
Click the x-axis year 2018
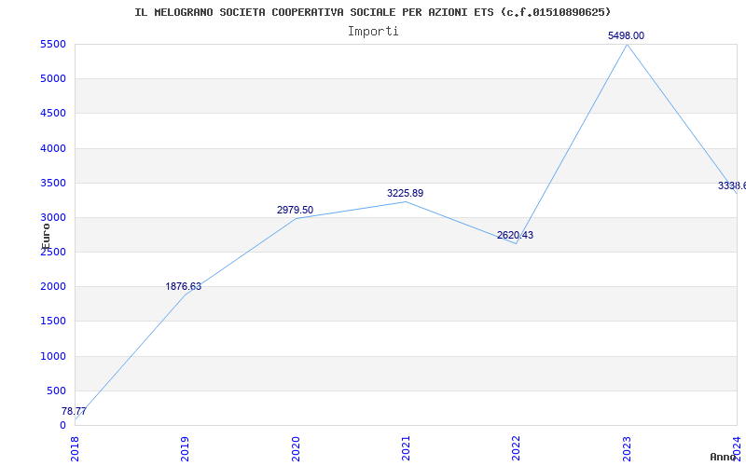75,449
